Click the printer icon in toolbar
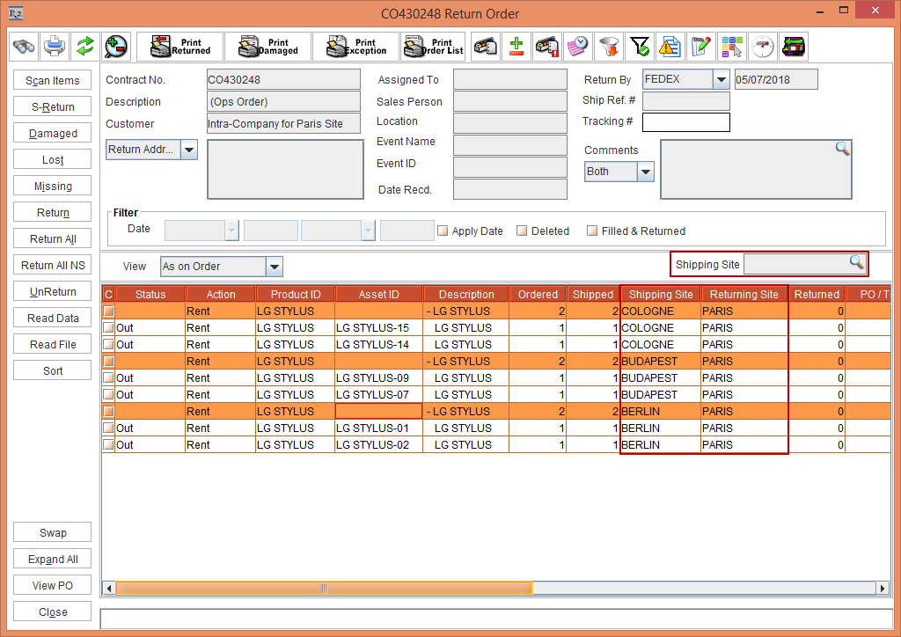 [x=55, y=47]
